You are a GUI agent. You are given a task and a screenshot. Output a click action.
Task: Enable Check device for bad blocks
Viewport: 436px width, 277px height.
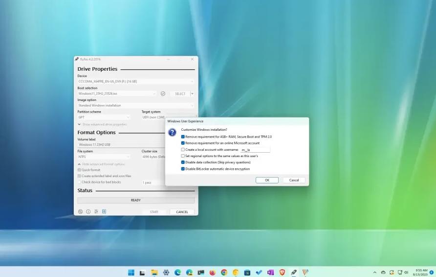79,182
